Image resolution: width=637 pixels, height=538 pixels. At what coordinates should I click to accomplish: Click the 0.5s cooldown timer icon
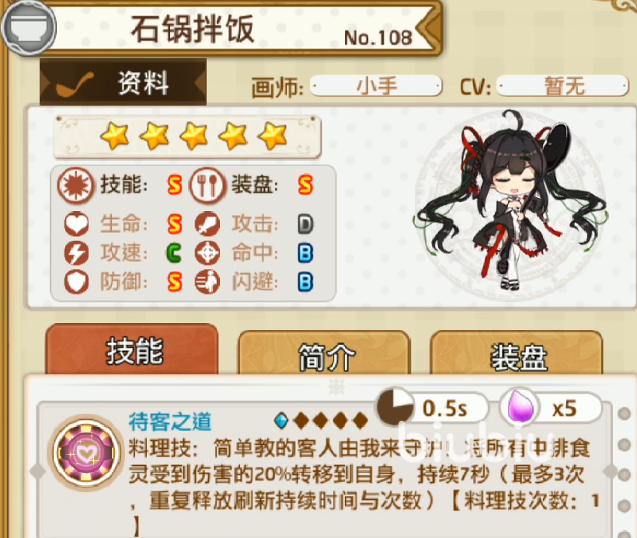pos(394,407)
